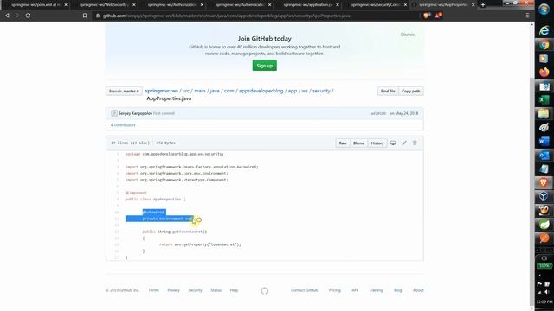554x311 pixels.
Task: Click the green Sign up button
Action: [265, 66]
